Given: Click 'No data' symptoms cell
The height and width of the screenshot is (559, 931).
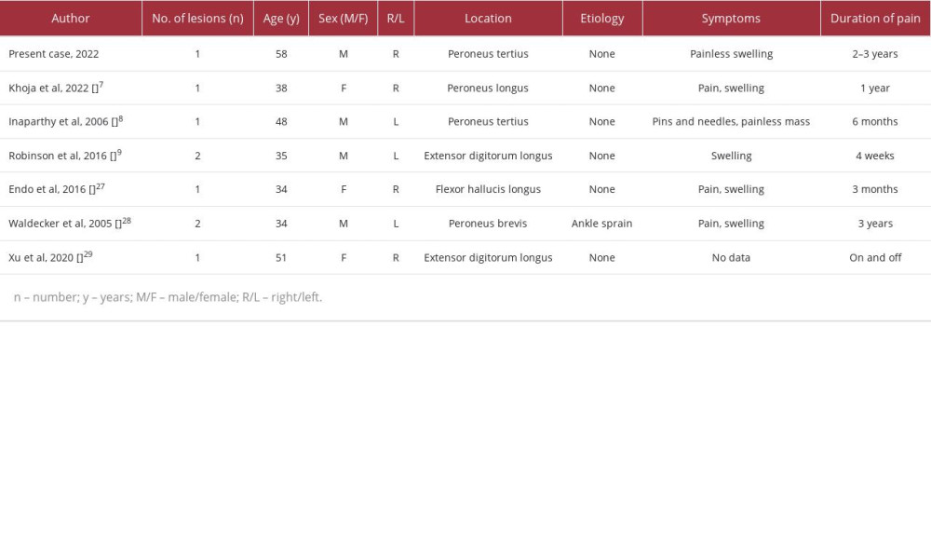Looking at the screenshot, I should 731,257.
